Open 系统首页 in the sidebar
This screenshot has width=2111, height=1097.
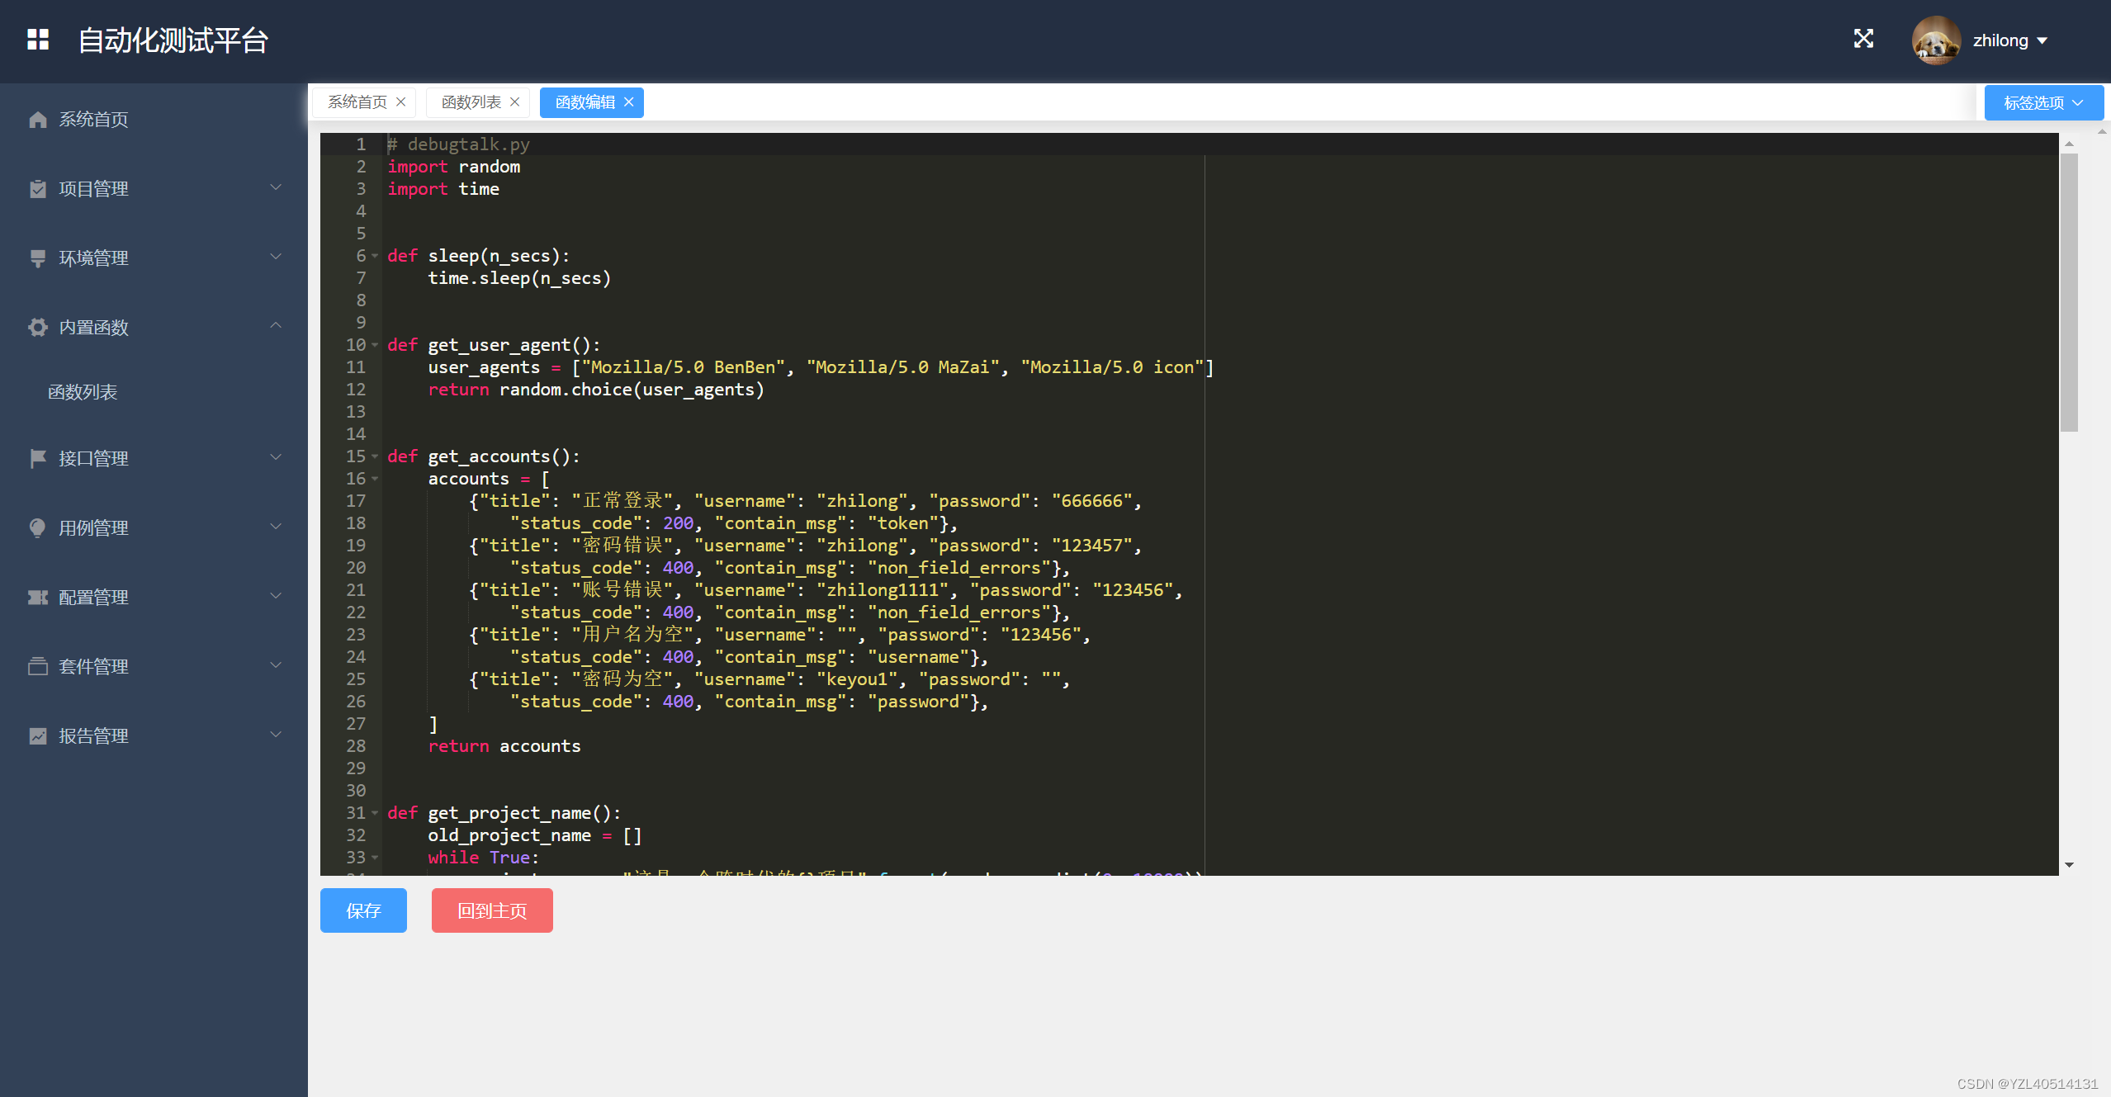pos(154,120)
